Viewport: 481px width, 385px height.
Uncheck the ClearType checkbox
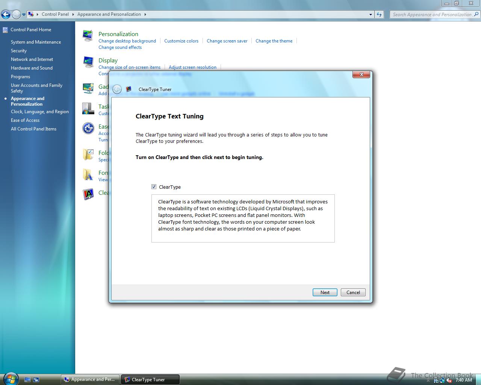[154, 187]
